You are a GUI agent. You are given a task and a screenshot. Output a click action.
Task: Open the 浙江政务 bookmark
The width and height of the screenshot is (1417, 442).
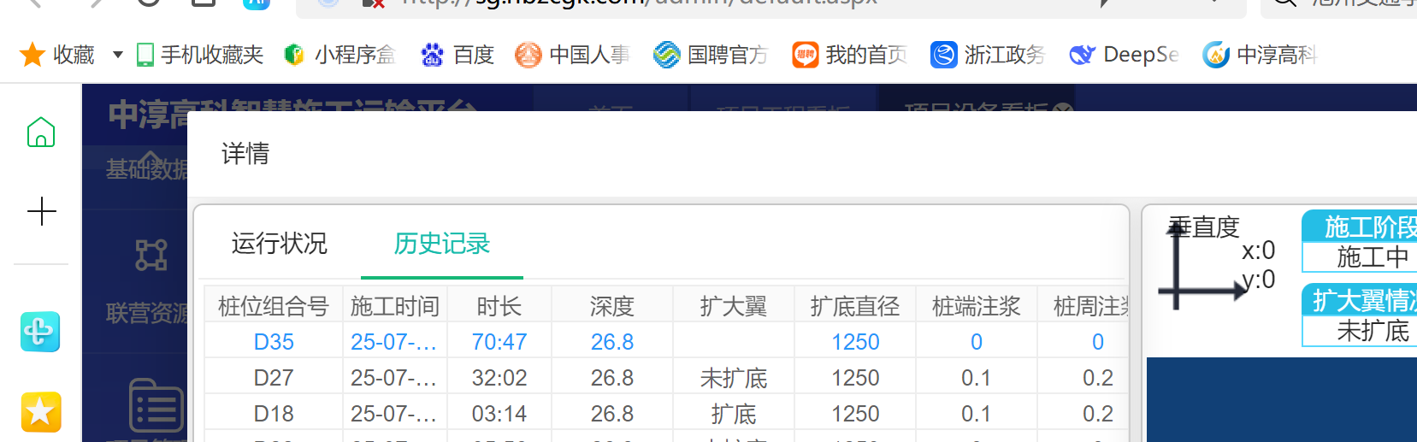point(988,55)
